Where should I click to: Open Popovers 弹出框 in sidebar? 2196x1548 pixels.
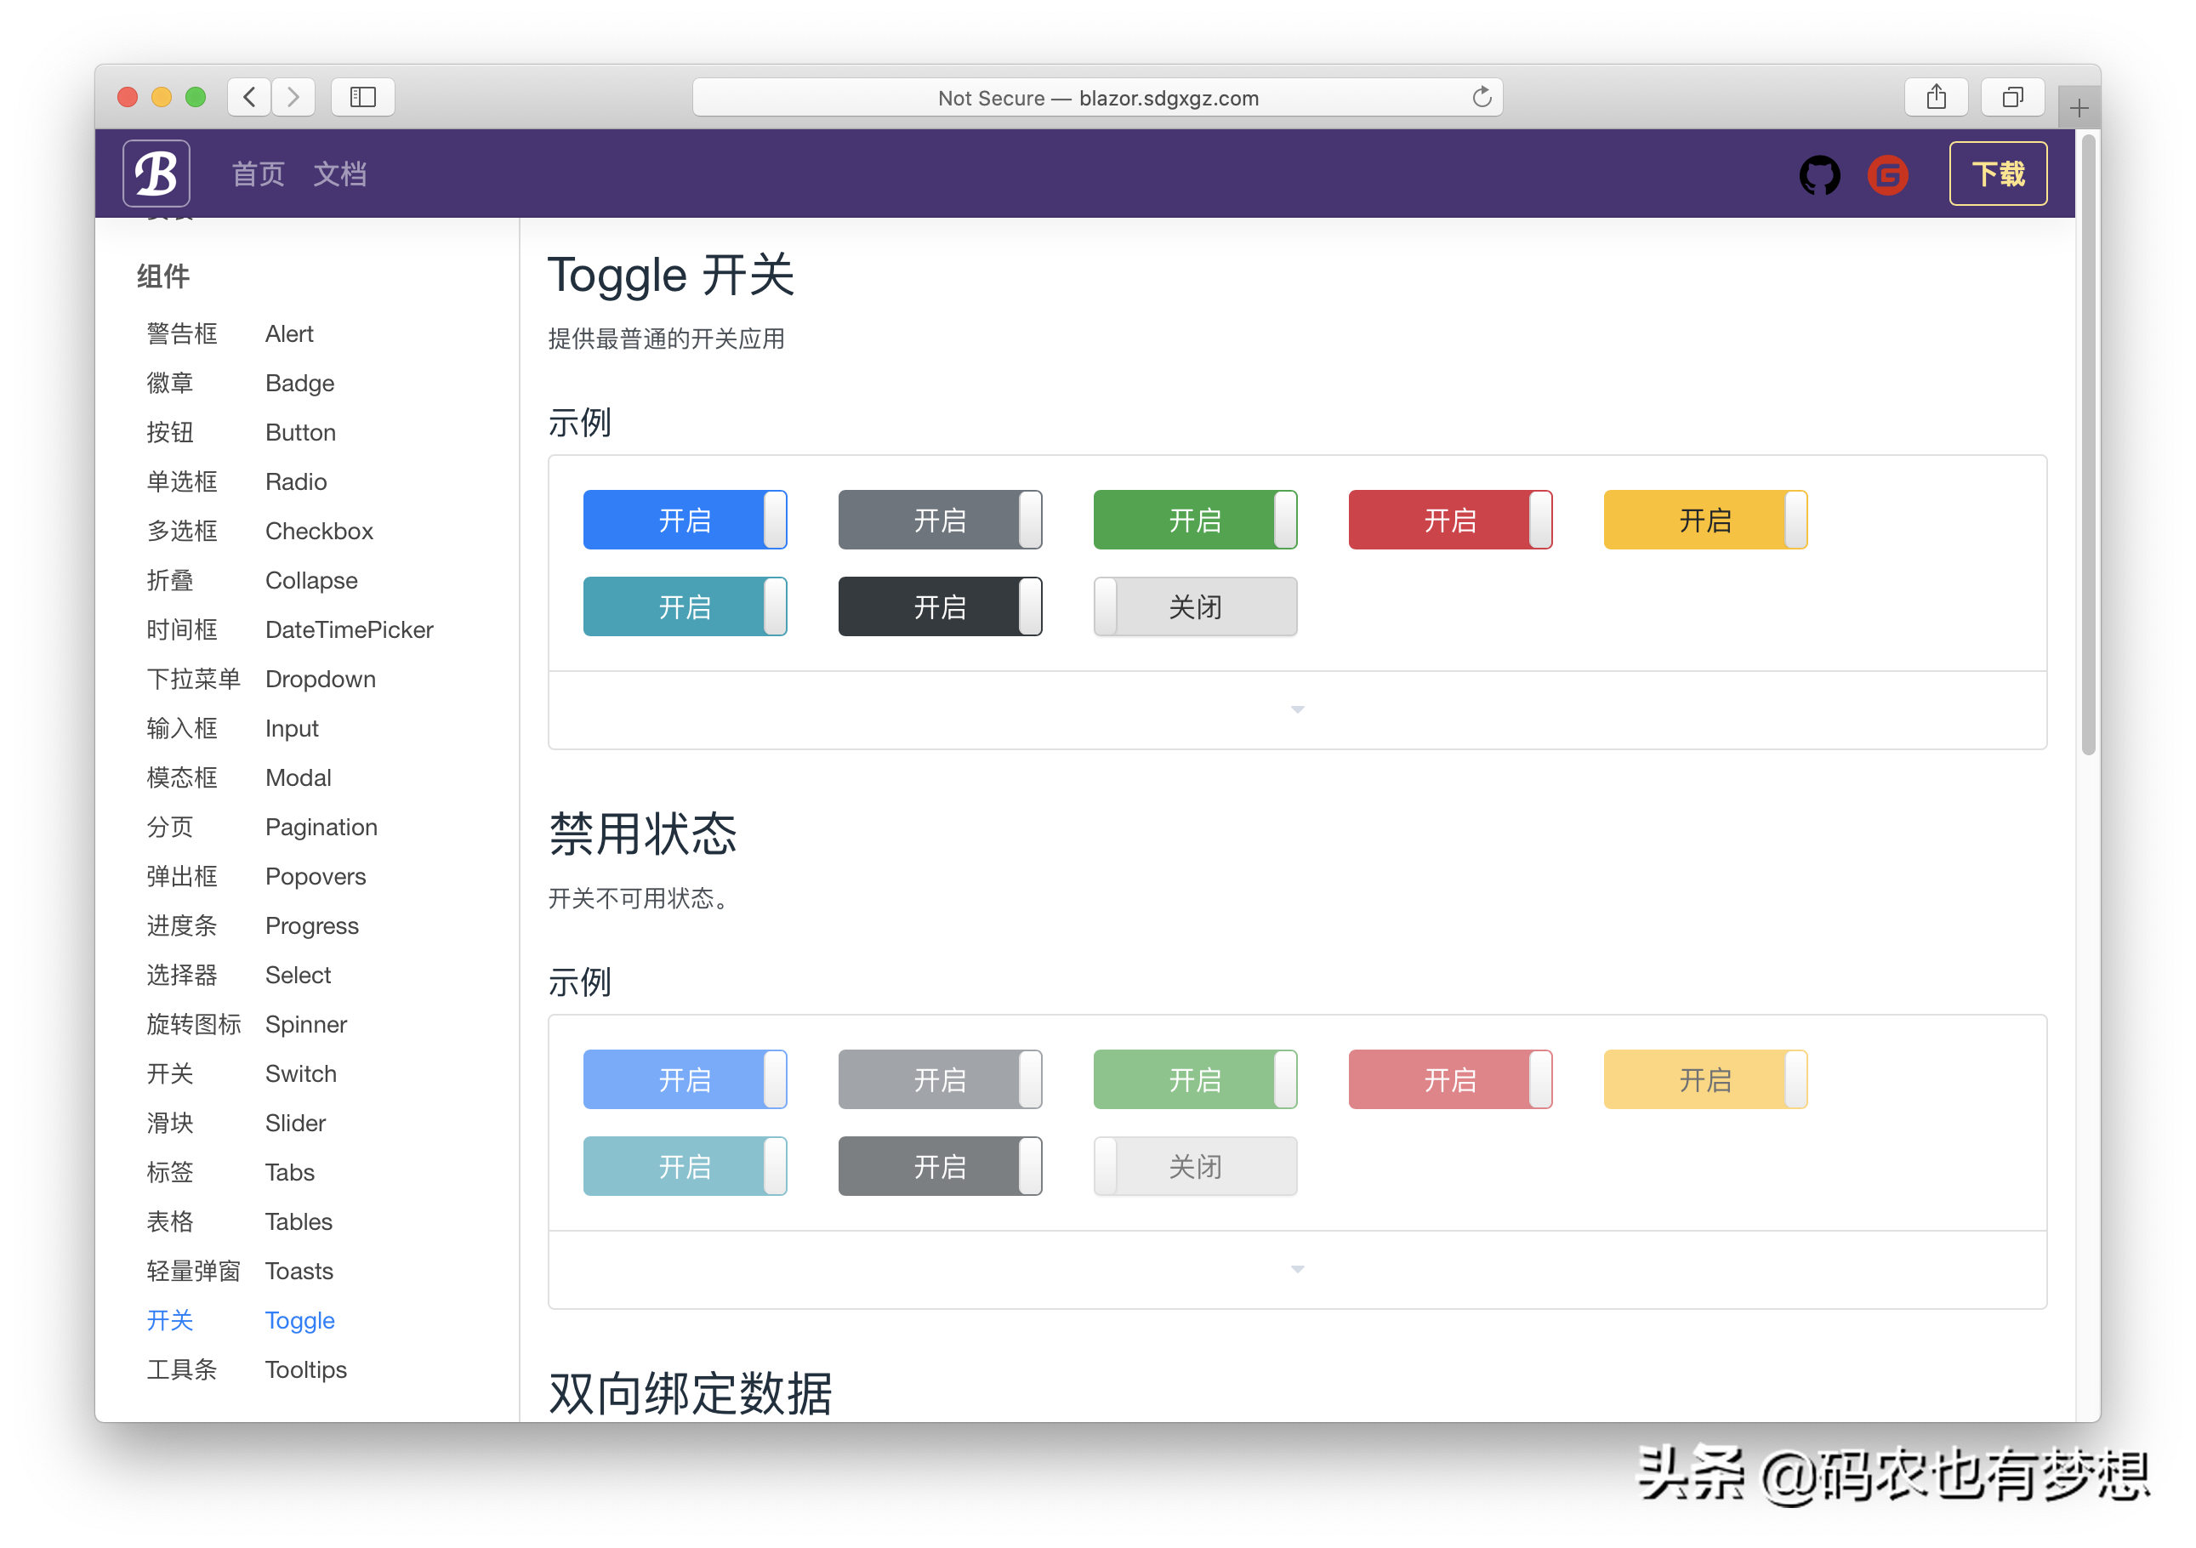(256, 876)
